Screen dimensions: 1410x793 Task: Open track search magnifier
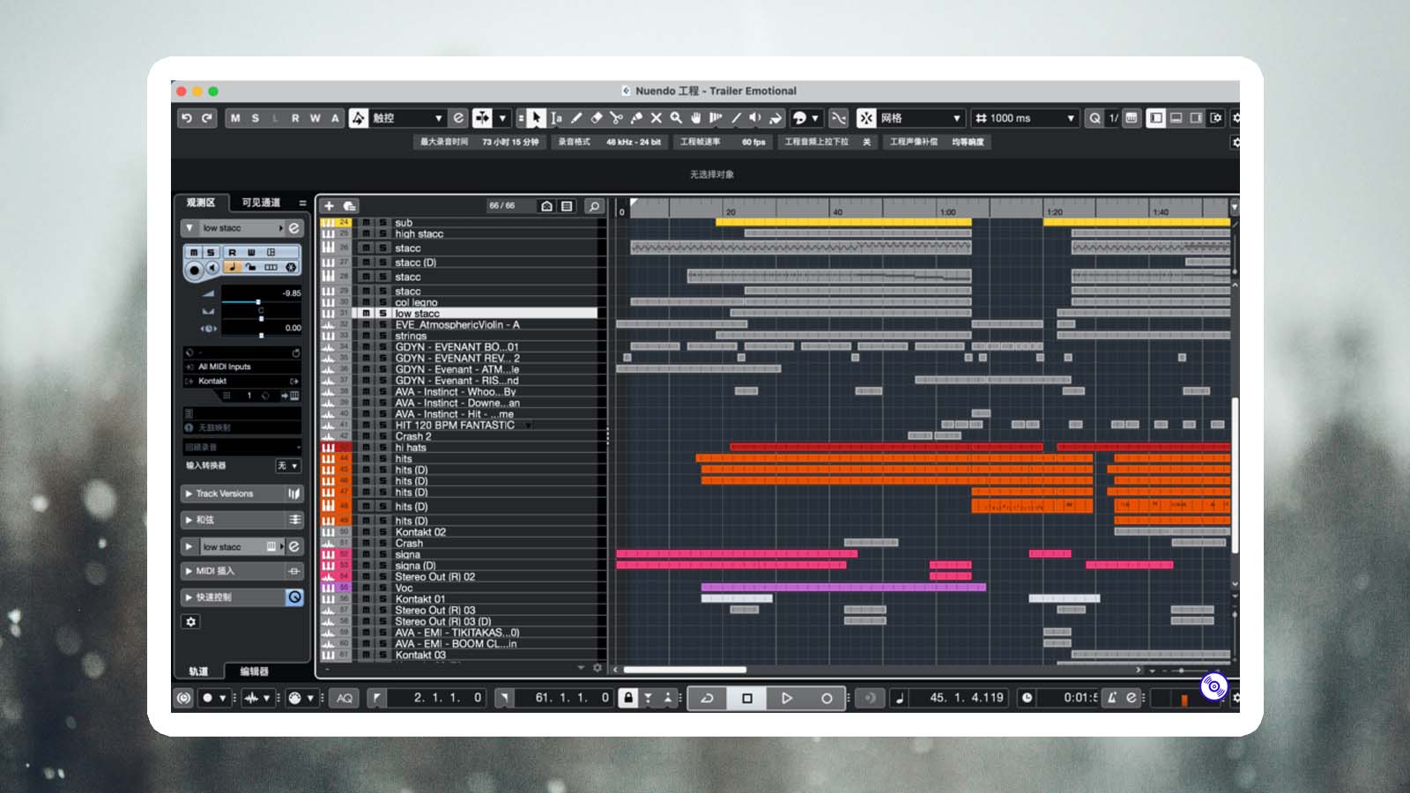pyautogui.click(x=594, y=206)
